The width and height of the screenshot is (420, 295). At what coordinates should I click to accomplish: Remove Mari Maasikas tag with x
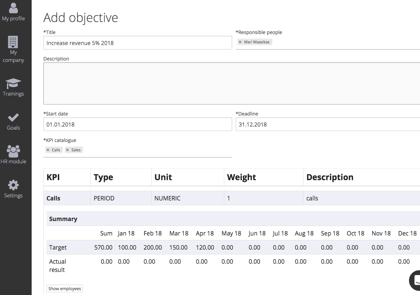point(240,42)
